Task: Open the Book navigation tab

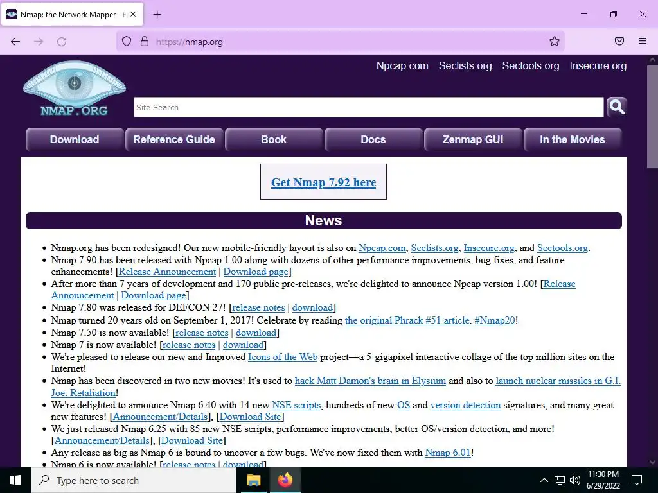Action: [274, 139]
